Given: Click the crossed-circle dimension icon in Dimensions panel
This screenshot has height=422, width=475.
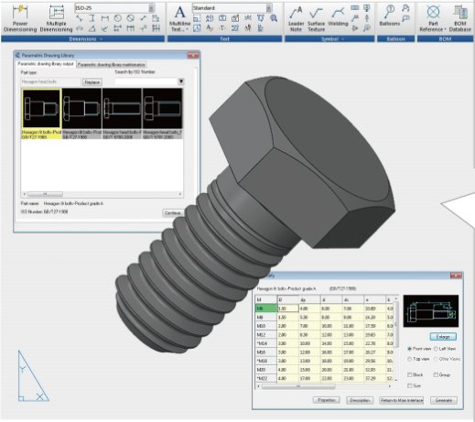Looking at the screenshot, I should click(131, 18).
